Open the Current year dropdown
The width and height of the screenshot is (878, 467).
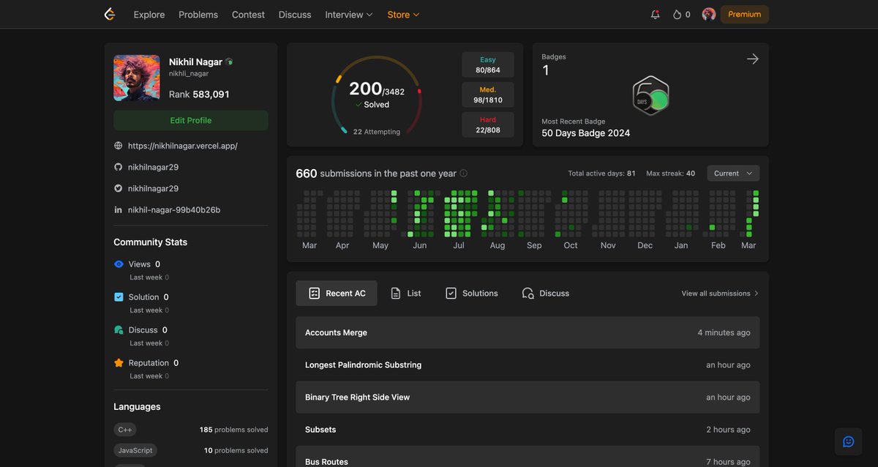(x=733, y=173)
